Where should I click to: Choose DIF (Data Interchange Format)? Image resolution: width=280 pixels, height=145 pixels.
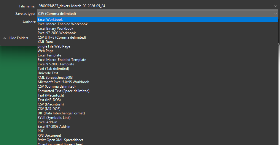click(x=157, y=113)
